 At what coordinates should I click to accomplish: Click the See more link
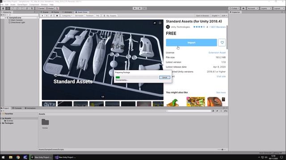click(x=221, y=92)
